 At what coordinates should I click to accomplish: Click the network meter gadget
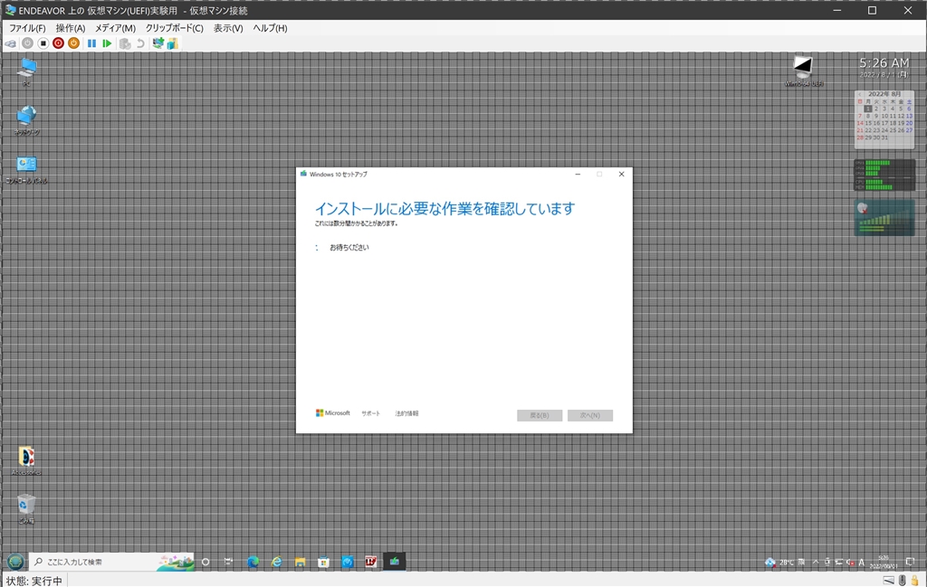coord(884,217)
